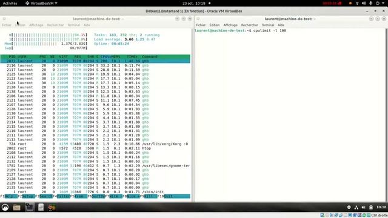Open Rechercher menu in left terminal
Image resolution: width=388 pixels, height=218 pixels.
click(x=55, y=25)
